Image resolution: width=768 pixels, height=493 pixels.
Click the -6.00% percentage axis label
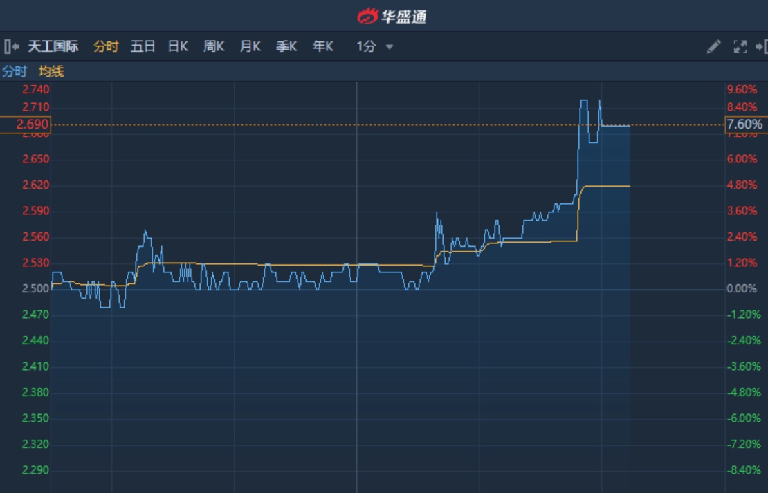pos(744,418)
